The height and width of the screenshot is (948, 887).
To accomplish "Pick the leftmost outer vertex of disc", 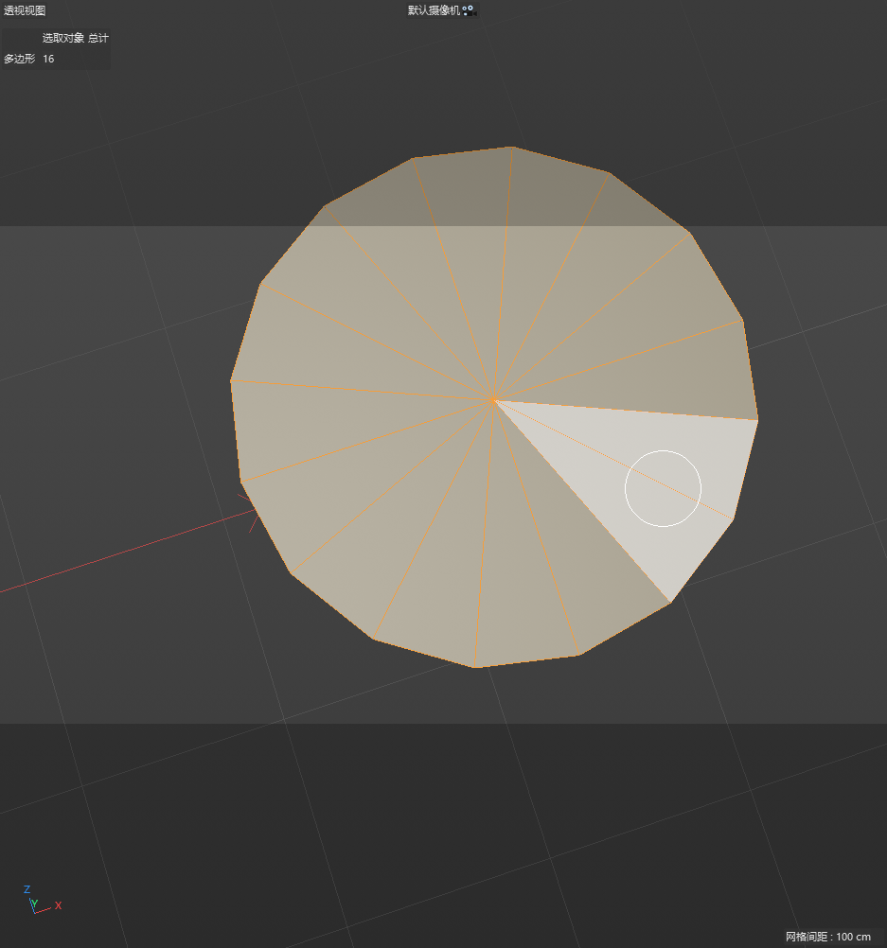I will click(231, 380).
